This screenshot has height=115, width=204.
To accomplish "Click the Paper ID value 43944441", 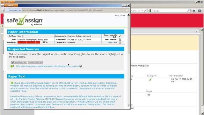I will coord(72,42).
